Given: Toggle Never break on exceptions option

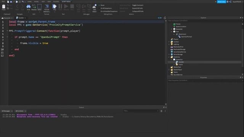Looking at the screenshot, I should 102,5.
